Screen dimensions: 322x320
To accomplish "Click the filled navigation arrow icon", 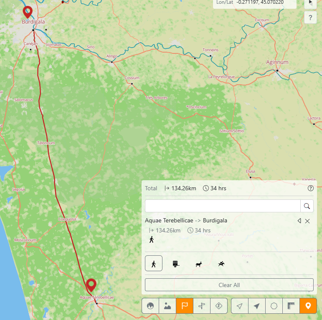I will pos(257,306).
